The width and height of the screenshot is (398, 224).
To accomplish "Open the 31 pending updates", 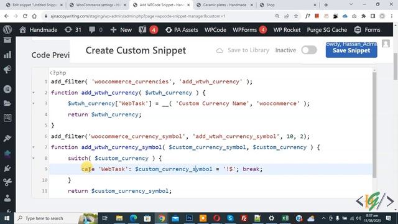I will (x=73, y=30).
